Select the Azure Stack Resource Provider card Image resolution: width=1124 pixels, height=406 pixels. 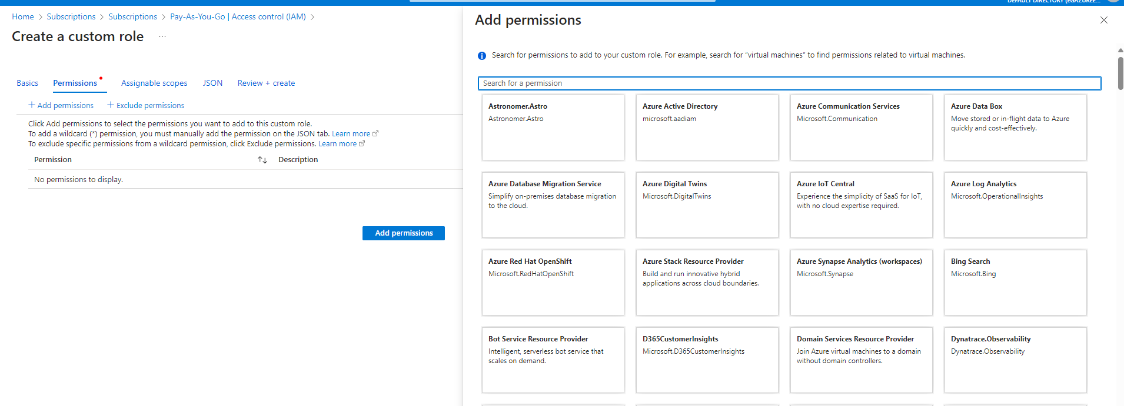[x=707, y=283]
